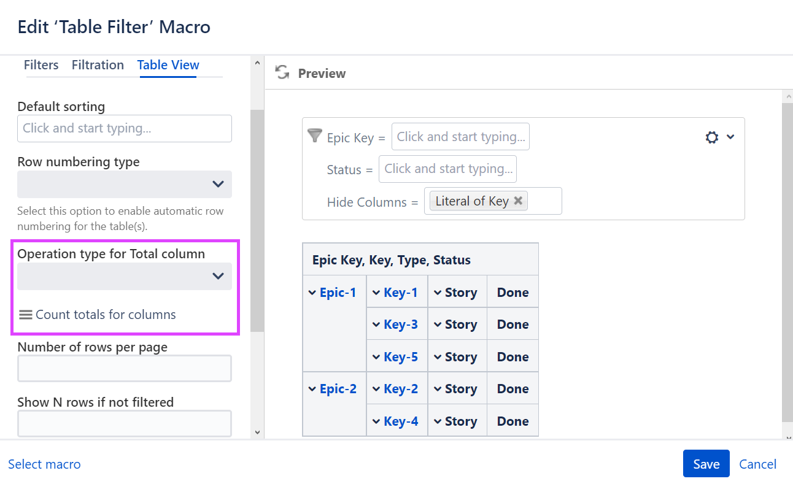Switch to the Filtration tab
793x484 pixels.
pos(98,64)
